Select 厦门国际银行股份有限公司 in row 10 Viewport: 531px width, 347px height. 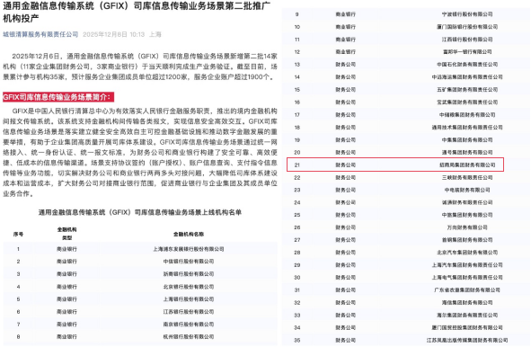point(467,27)
